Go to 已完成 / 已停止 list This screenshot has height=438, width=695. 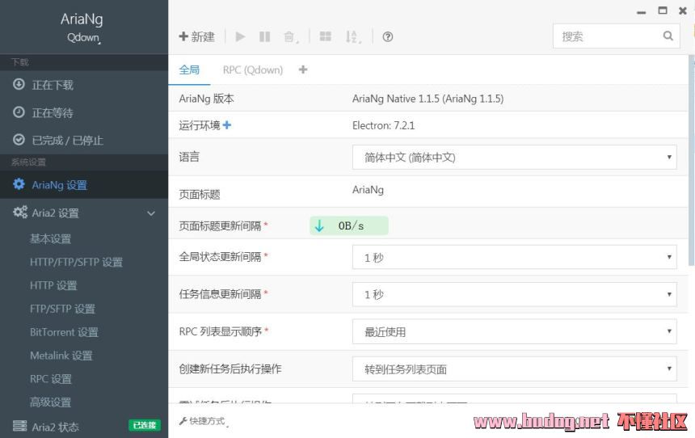click(x=84, y=140)
